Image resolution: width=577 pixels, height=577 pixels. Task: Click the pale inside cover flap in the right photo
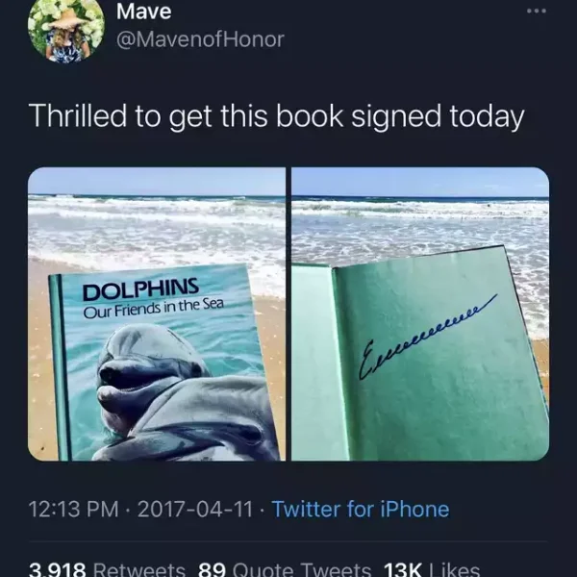318,363
